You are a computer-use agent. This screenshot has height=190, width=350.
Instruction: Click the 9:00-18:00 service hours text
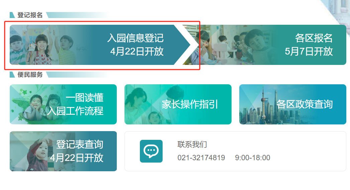click(252, 158)
